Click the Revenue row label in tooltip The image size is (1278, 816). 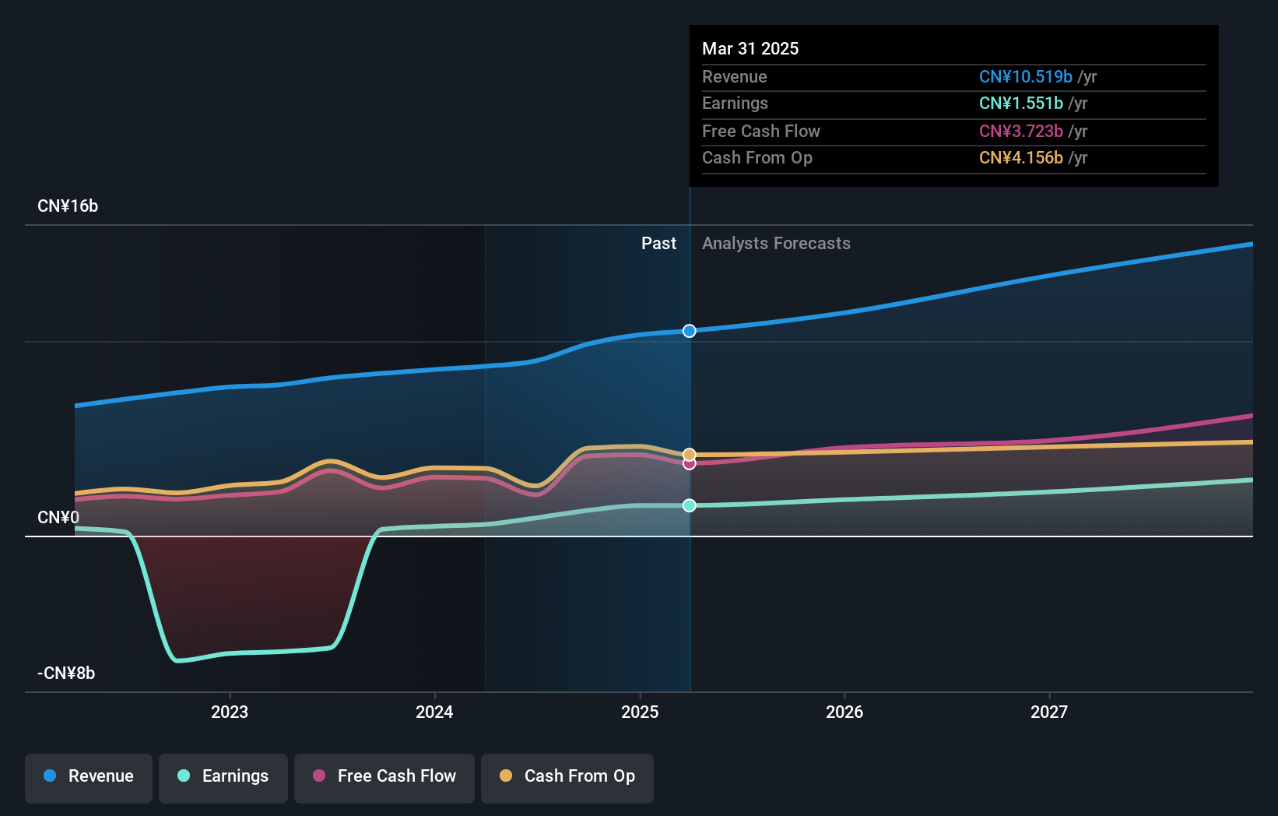(x=735, y=77)
